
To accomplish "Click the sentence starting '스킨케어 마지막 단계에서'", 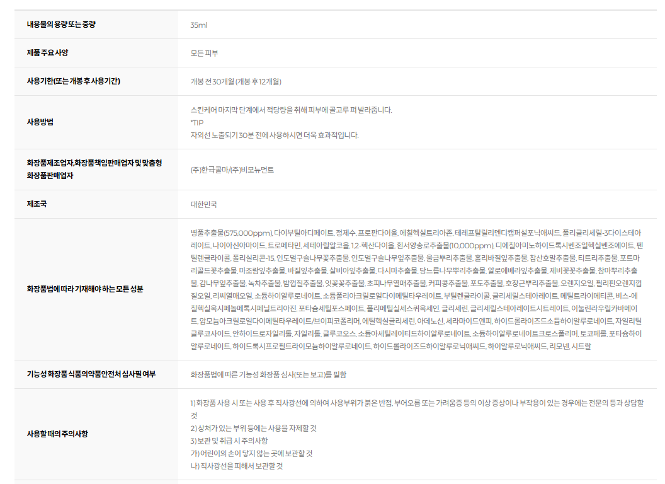I will pos(291,110).
